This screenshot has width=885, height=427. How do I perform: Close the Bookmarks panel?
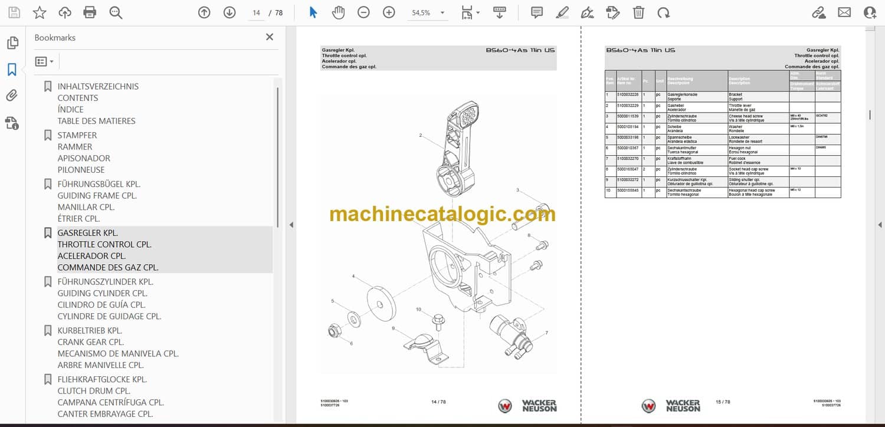coord(270,37)
